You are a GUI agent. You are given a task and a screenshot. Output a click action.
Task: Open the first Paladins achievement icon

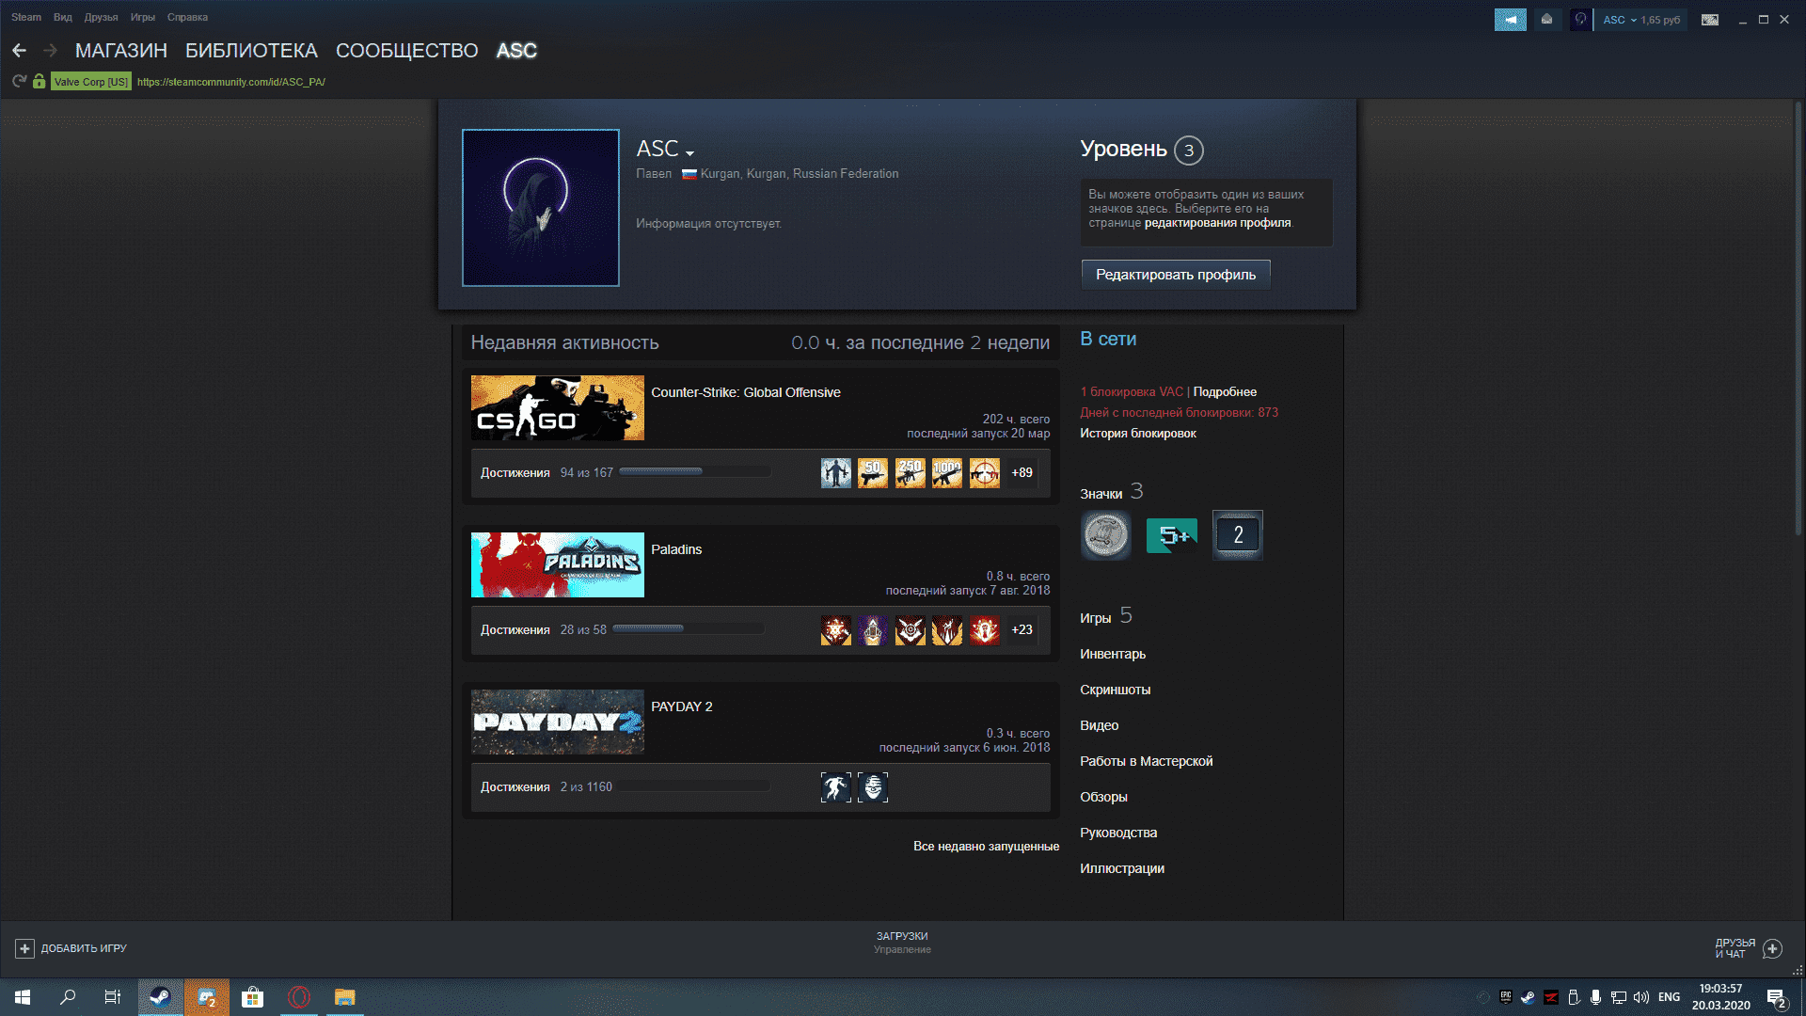(835, 630)
